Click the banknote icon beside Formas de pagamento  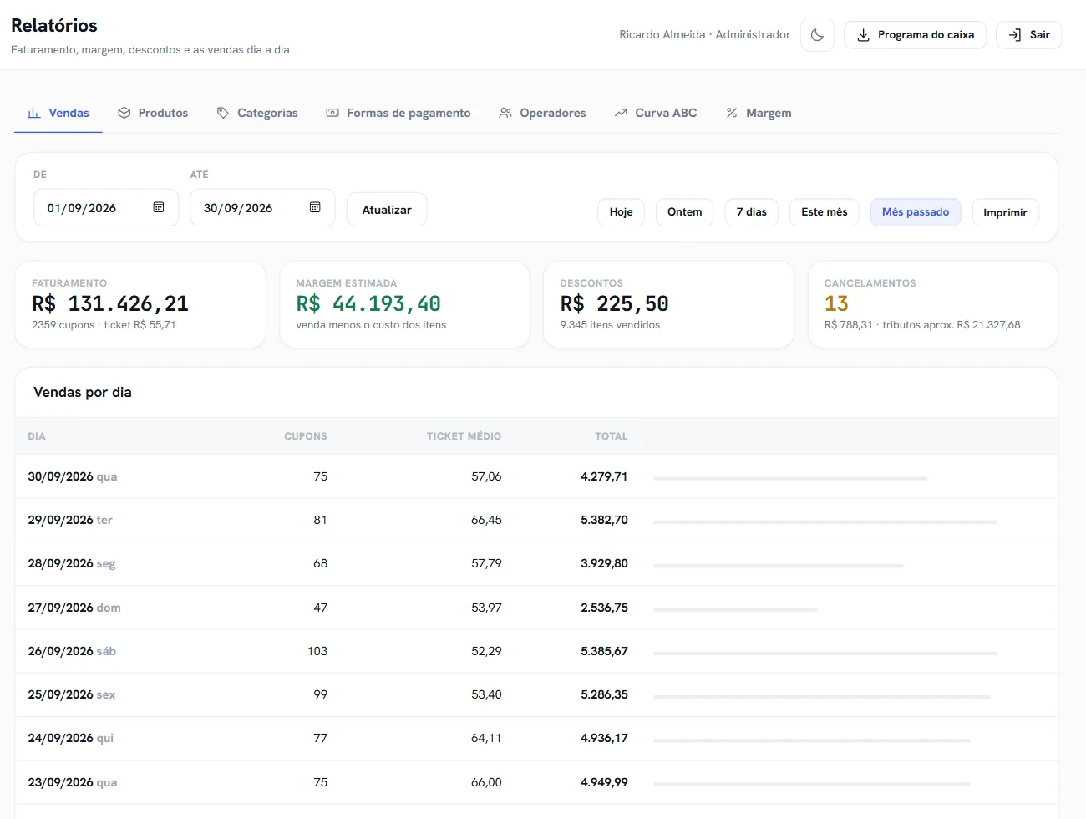click(x=332, y=113)
